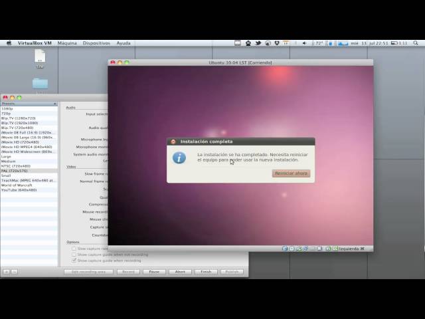Click the hard disk activity icon in VM status bar
Image resolution: width=425 pixels, height=319 pixels.
[285, 249]
